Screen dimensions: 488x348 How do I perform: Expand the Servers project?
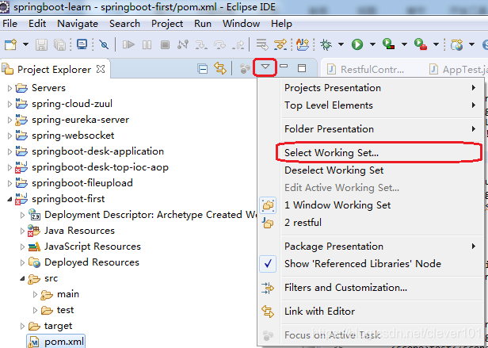click(x=10, y=88)
